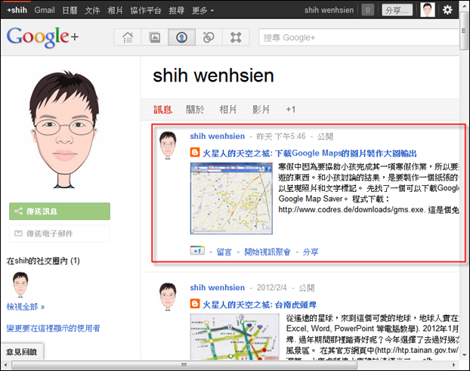Click author name on 昨天 下午5:46 post

tap(218, 136)
